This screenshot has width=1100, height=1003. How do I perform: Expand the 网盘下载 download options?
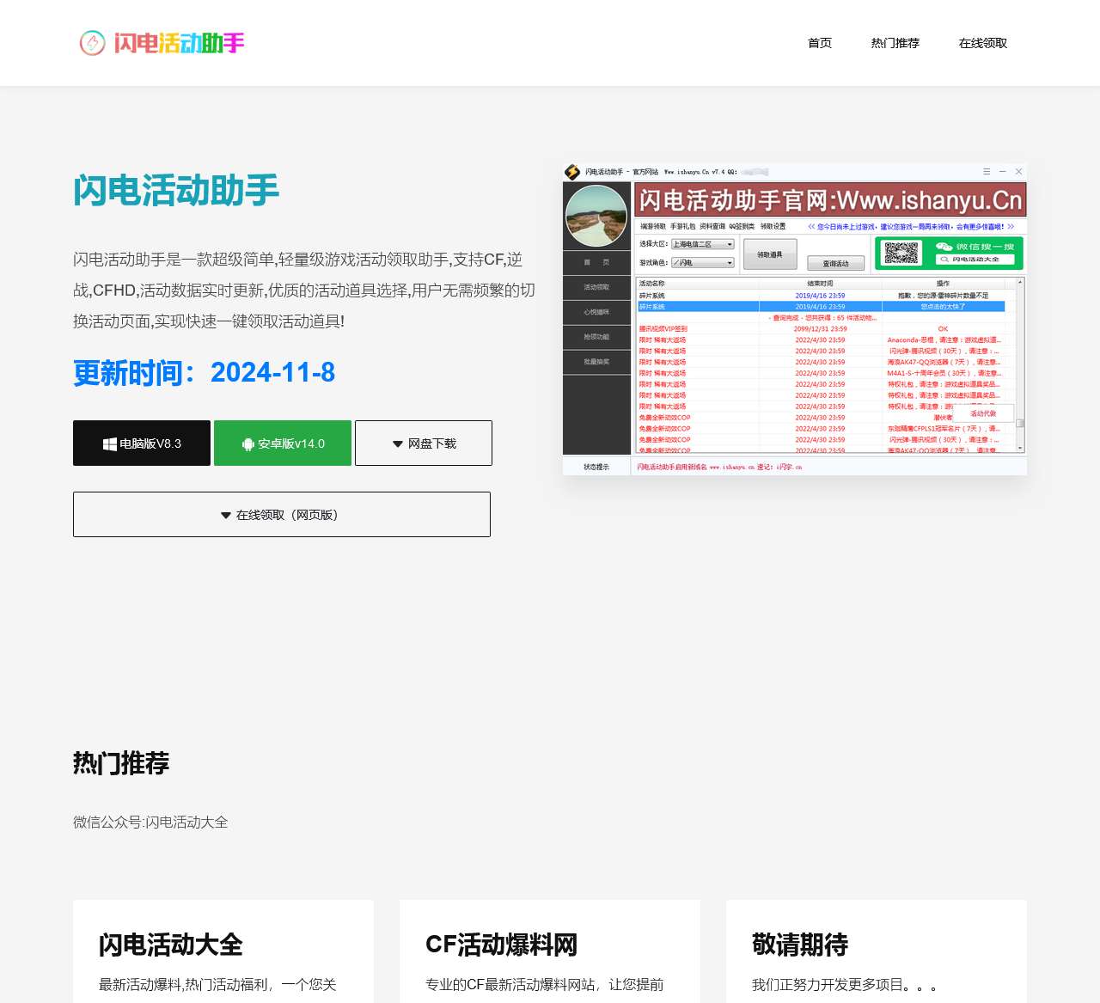click(423, 443)
